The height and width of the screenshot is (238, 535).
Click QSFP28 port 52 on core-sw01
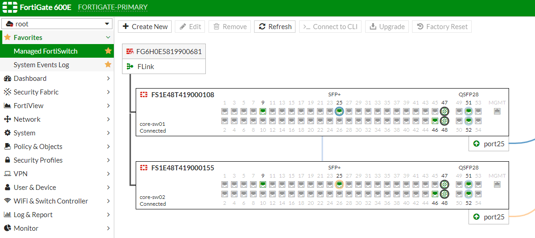[469, 120]
